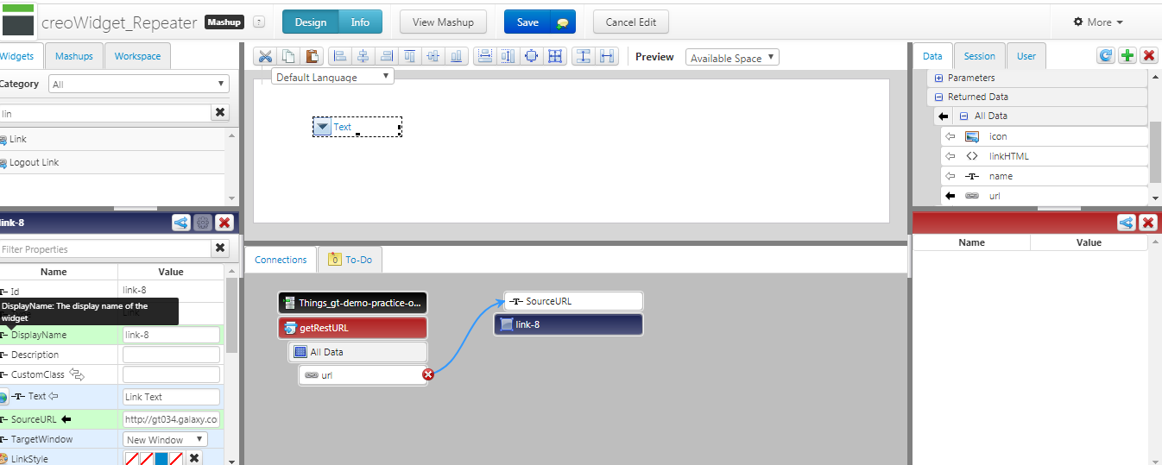Viewport: 1162px width, 465px height.
Task: Click red X in red lower-right panel header
Action: 1148,223
